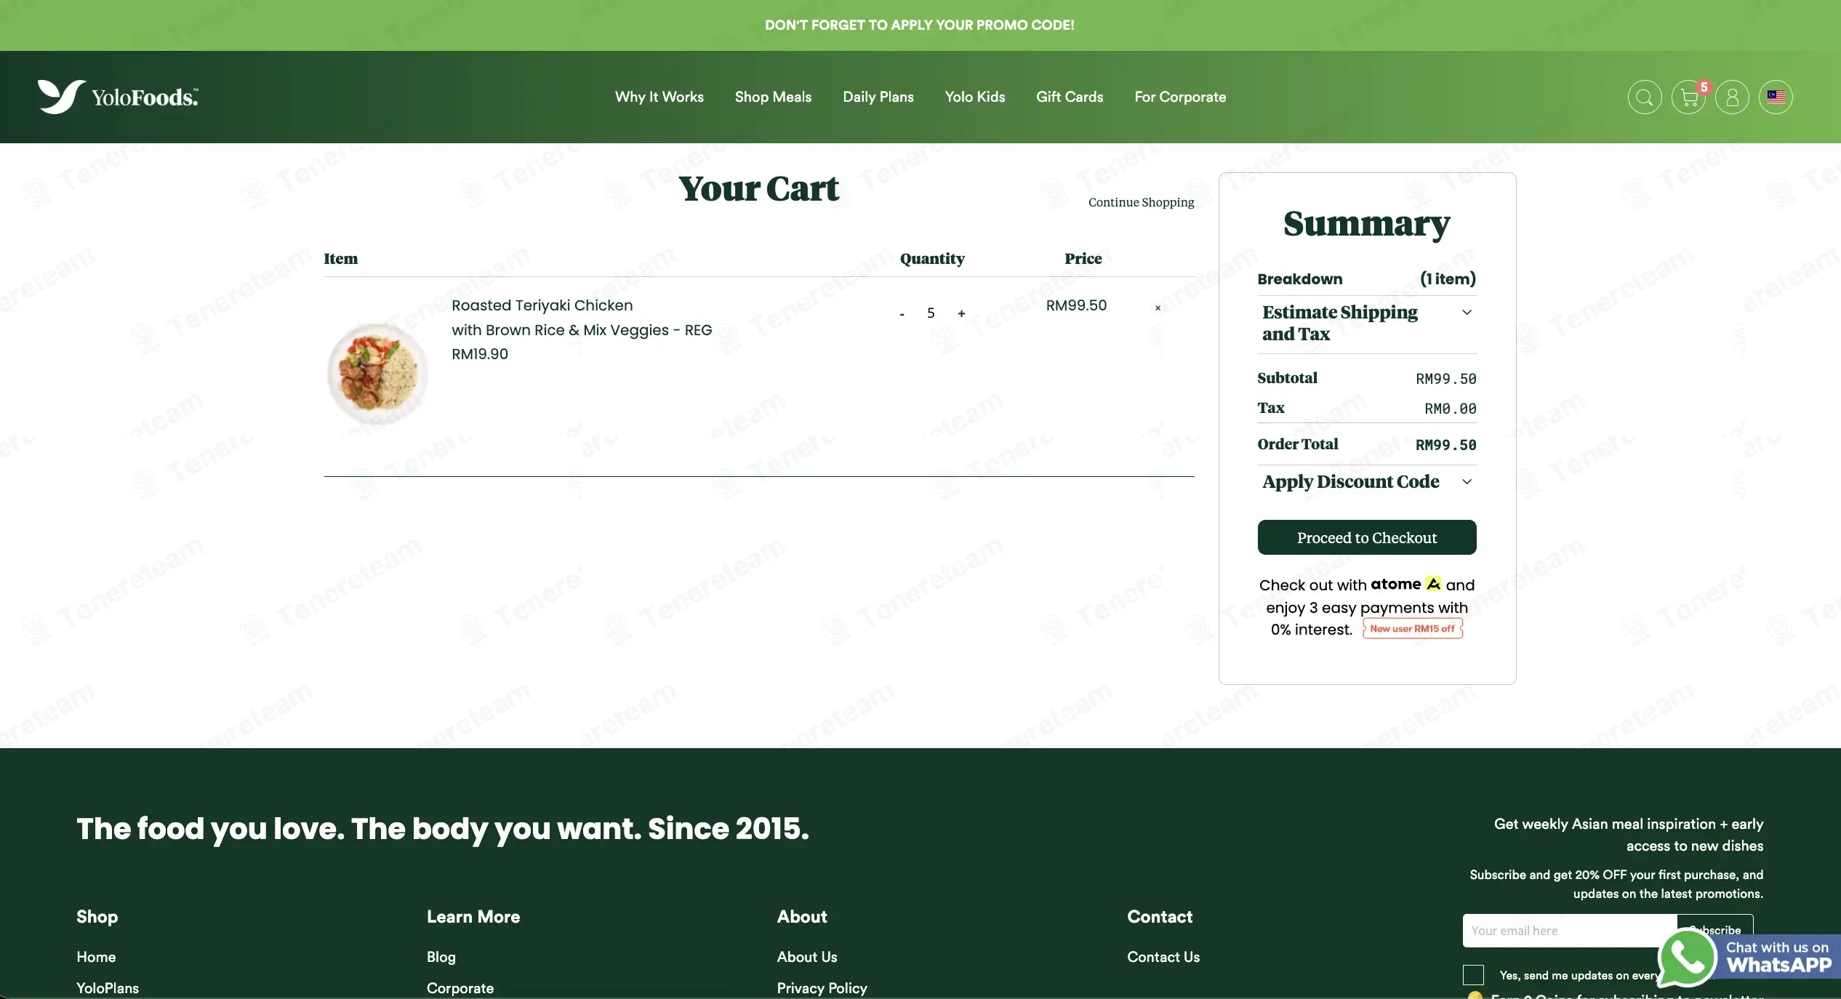This screenshot has width=1841, height=999.
Task: Click New user RM15 off badge
Action: pyautogui.click(x=1412, y=629)
